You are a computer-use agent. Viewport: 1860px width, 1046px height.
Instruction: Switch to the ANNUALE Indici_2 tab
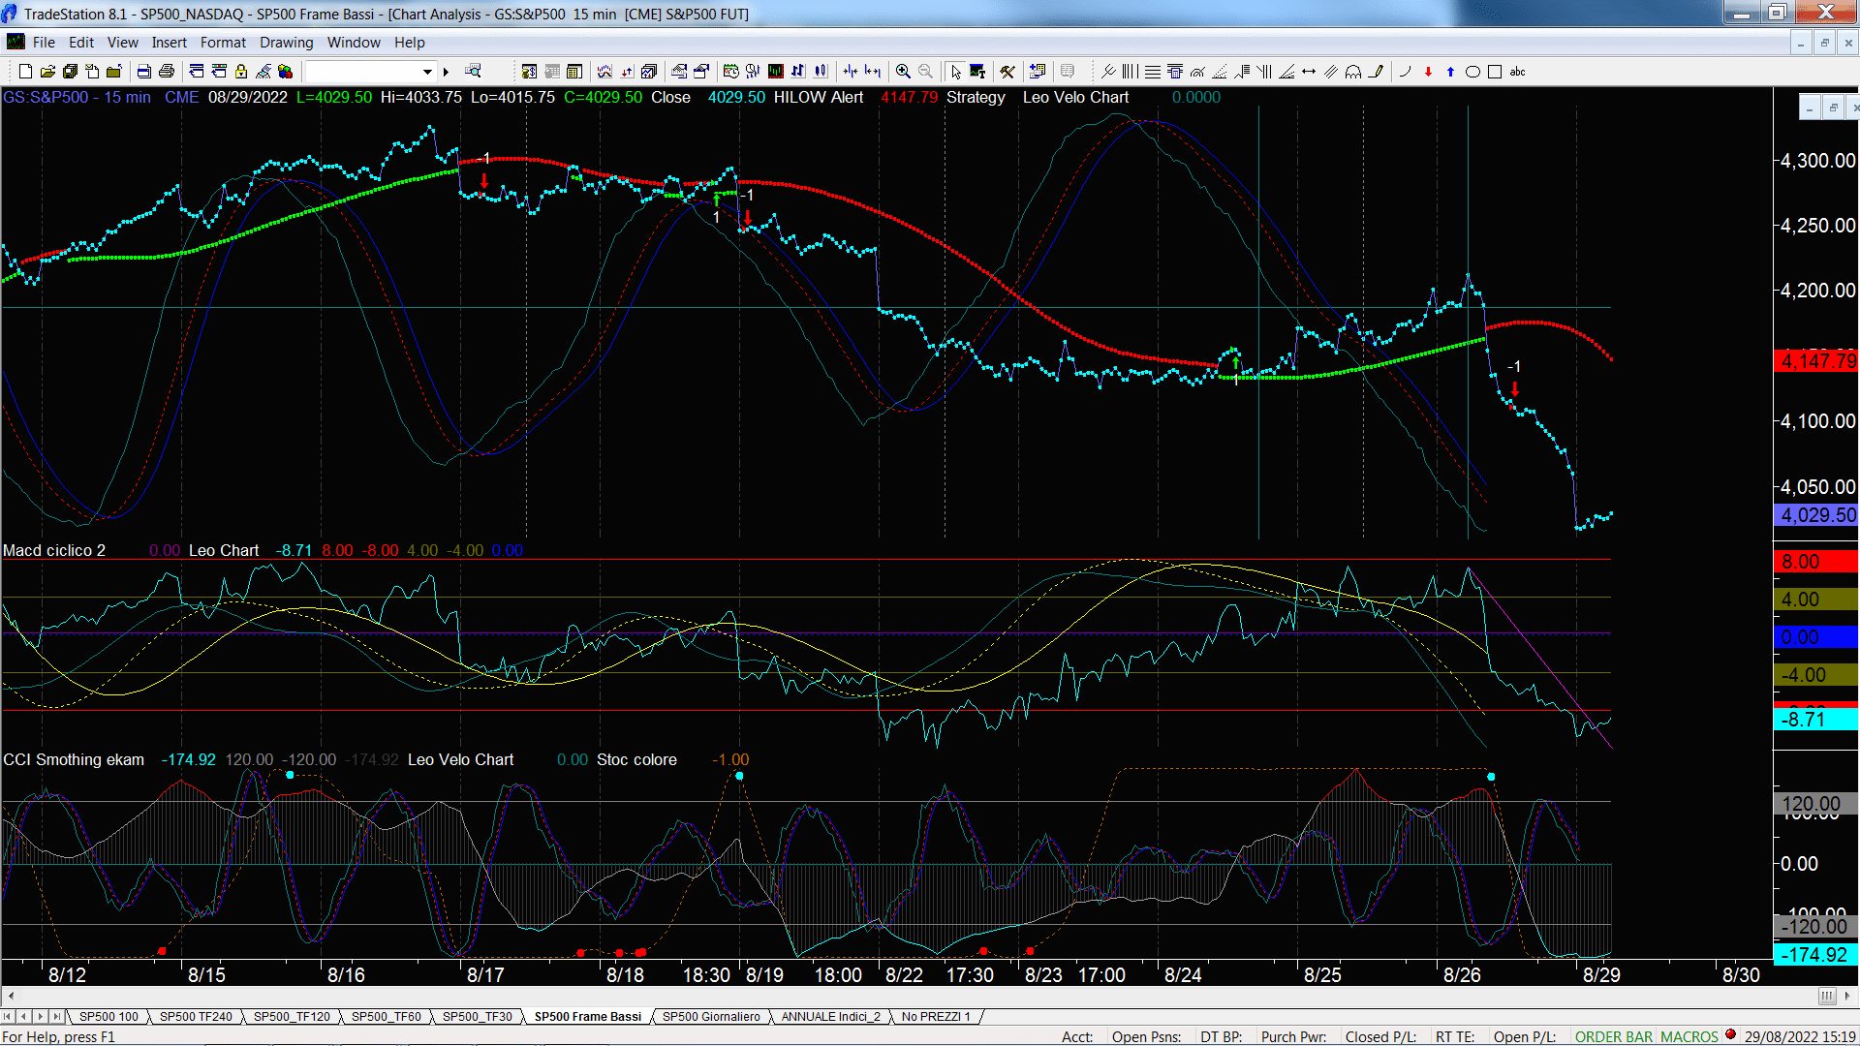click(831, 1017)
